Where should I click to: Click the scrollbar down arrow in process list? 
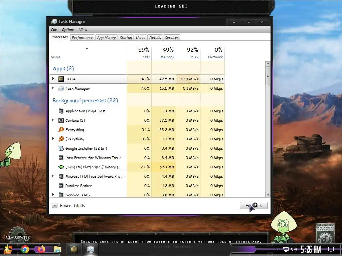click(x=268, y=195)
